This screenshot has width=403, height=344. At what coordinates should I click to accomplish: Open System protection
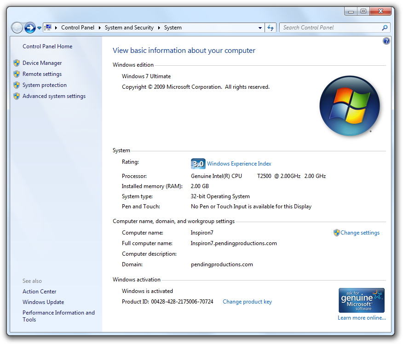point(45,85)
